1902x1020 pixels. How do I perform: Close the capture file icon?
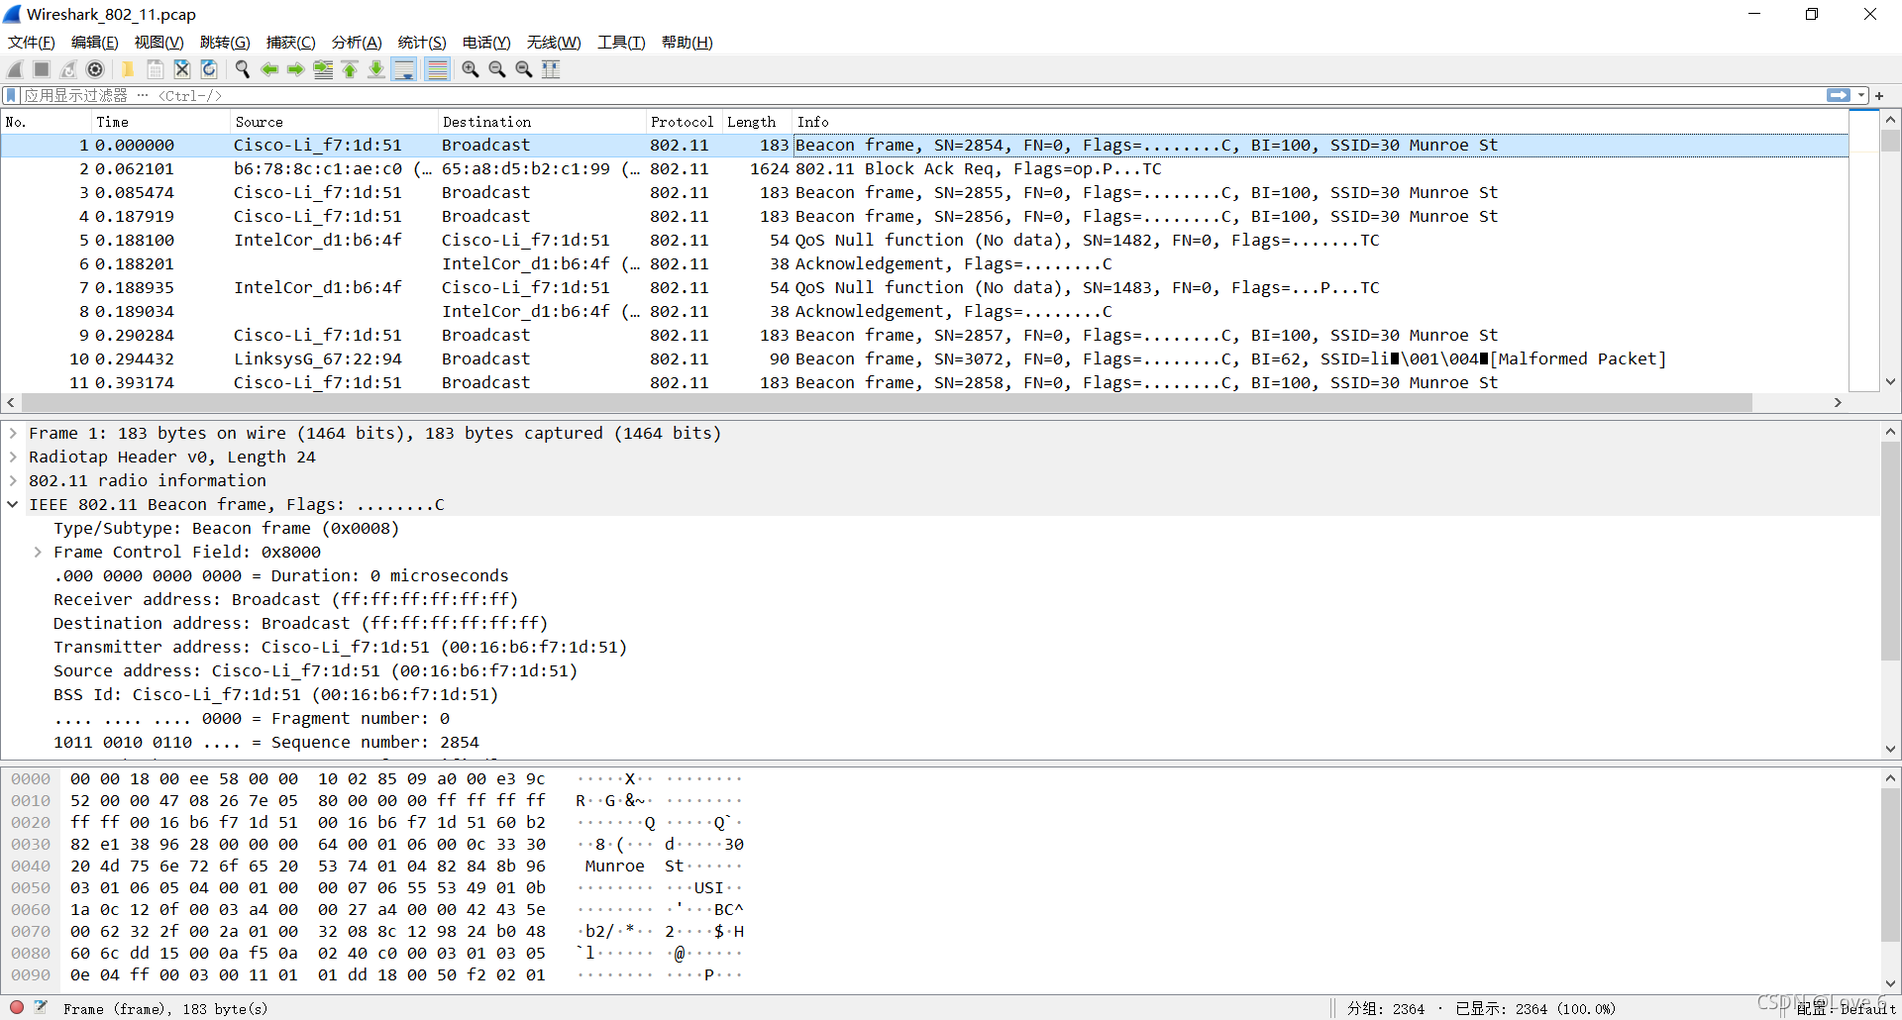tap(182, 69)
